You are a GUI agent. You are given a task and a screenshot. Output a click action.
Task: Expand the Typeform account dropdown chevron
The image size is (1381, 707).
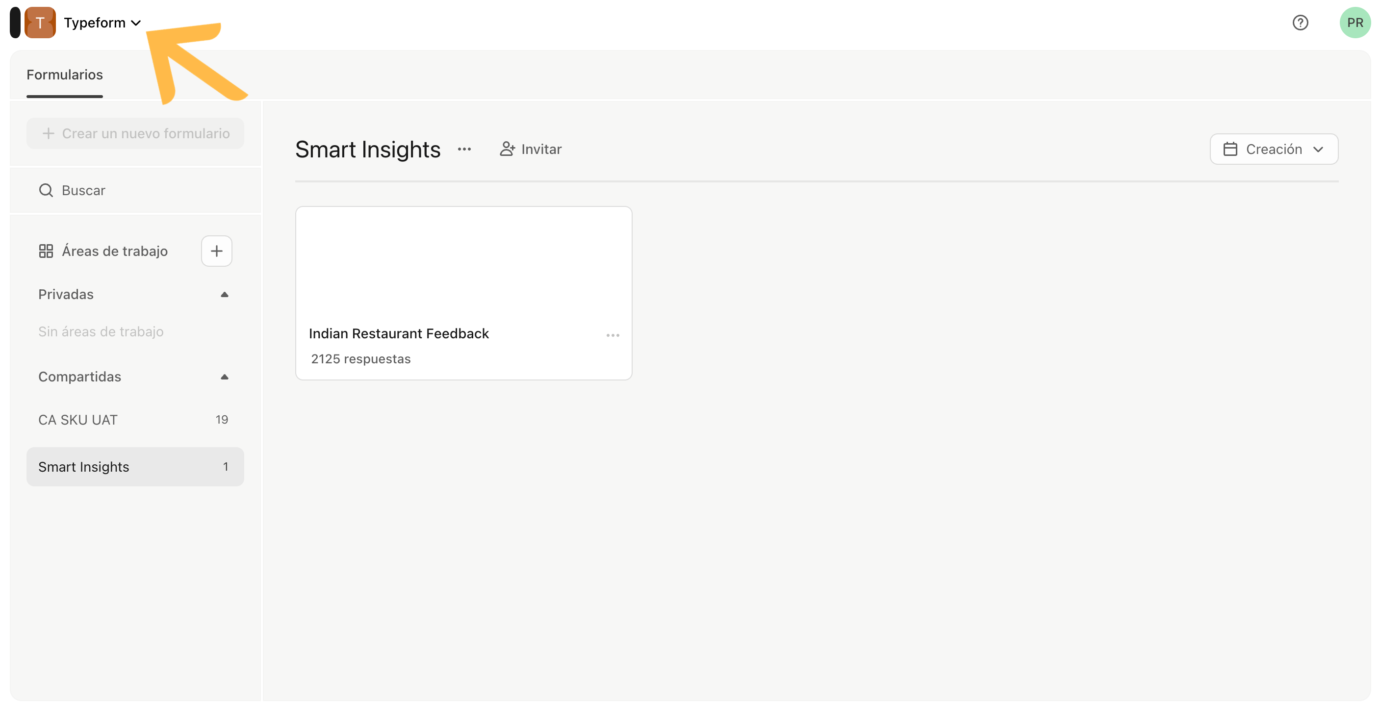pyautogui.click(x=136, y=23)
